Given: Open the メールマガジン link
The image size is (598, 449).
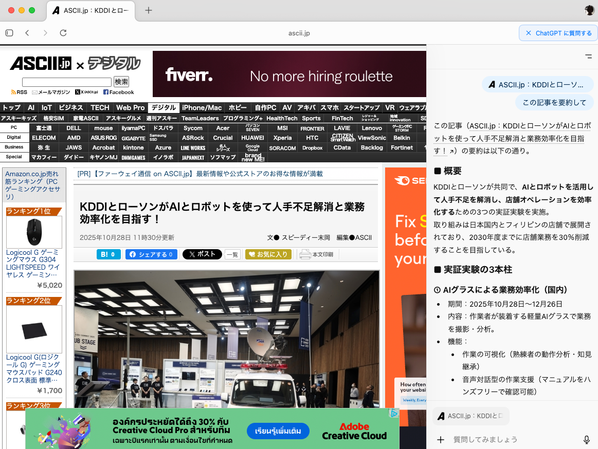Looking at the screenshot, I should pyautogui.click(x=51, y=92).
